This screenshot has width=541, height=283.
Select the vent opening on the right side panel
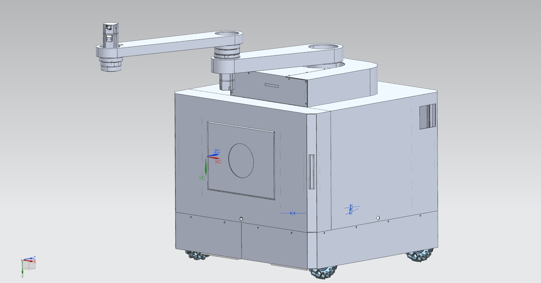click(428, 116)
